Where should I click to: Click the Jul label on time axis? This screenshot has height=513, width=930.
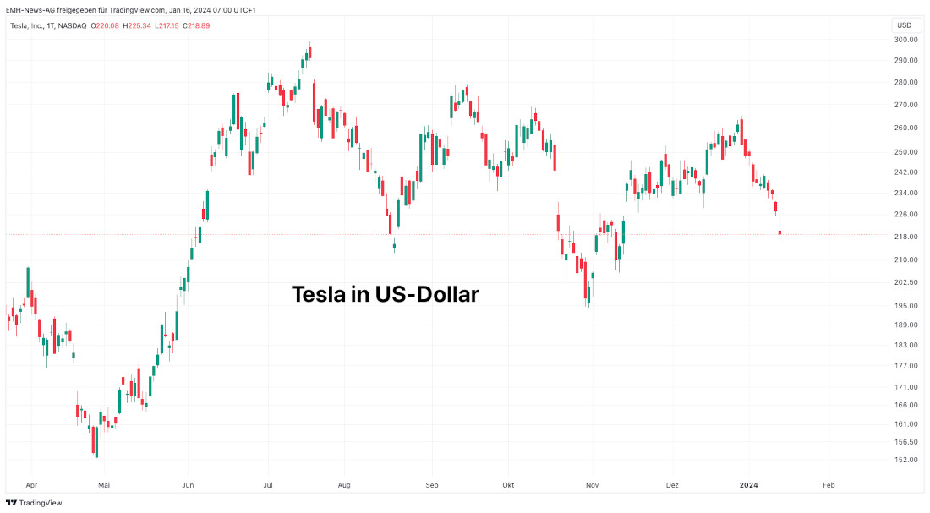(268, 485)
